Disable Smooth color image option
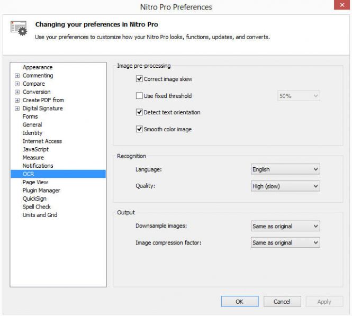The width and height of the screenshot is (352, 316). pyautogui.click(x=139, y=129)
